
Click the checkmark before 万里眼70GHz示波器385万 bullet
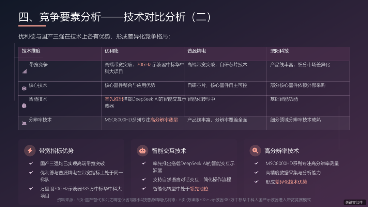pyautogui.click(x=31, y=189)
